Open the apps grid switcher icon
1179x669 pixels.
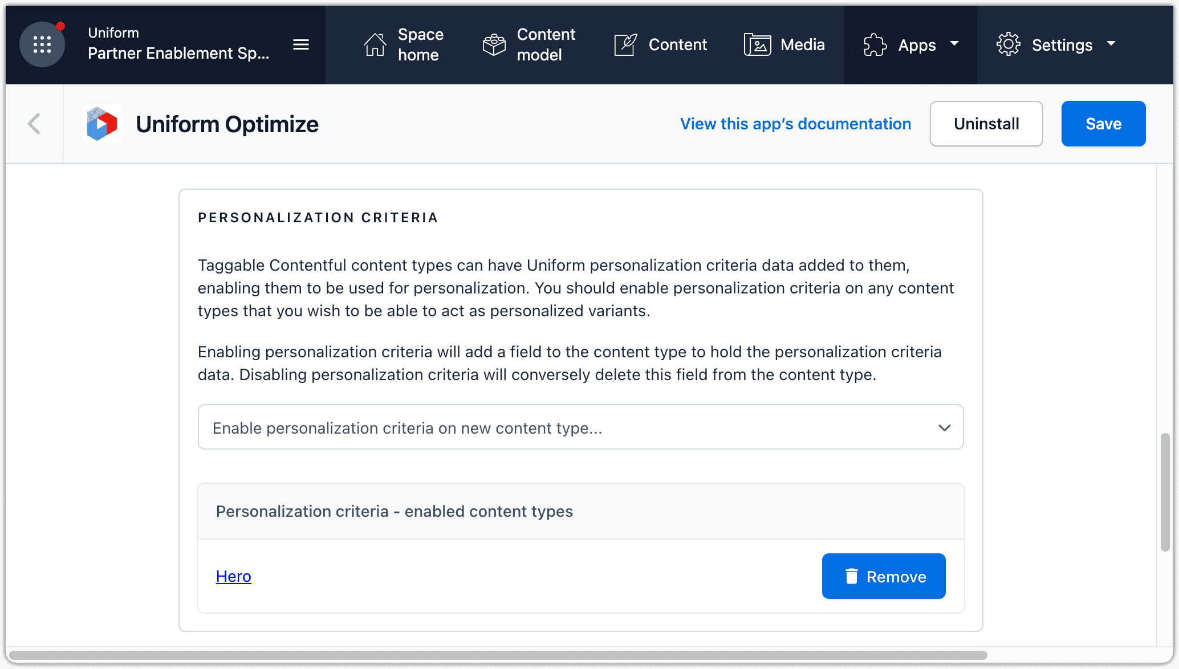pyautogui.click(x=42, y=44)
